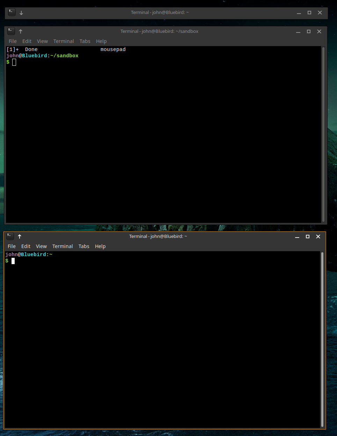
Task: Click 'john@Bluebird:~' prompt in bottom terminal
Action: point(29,255)
